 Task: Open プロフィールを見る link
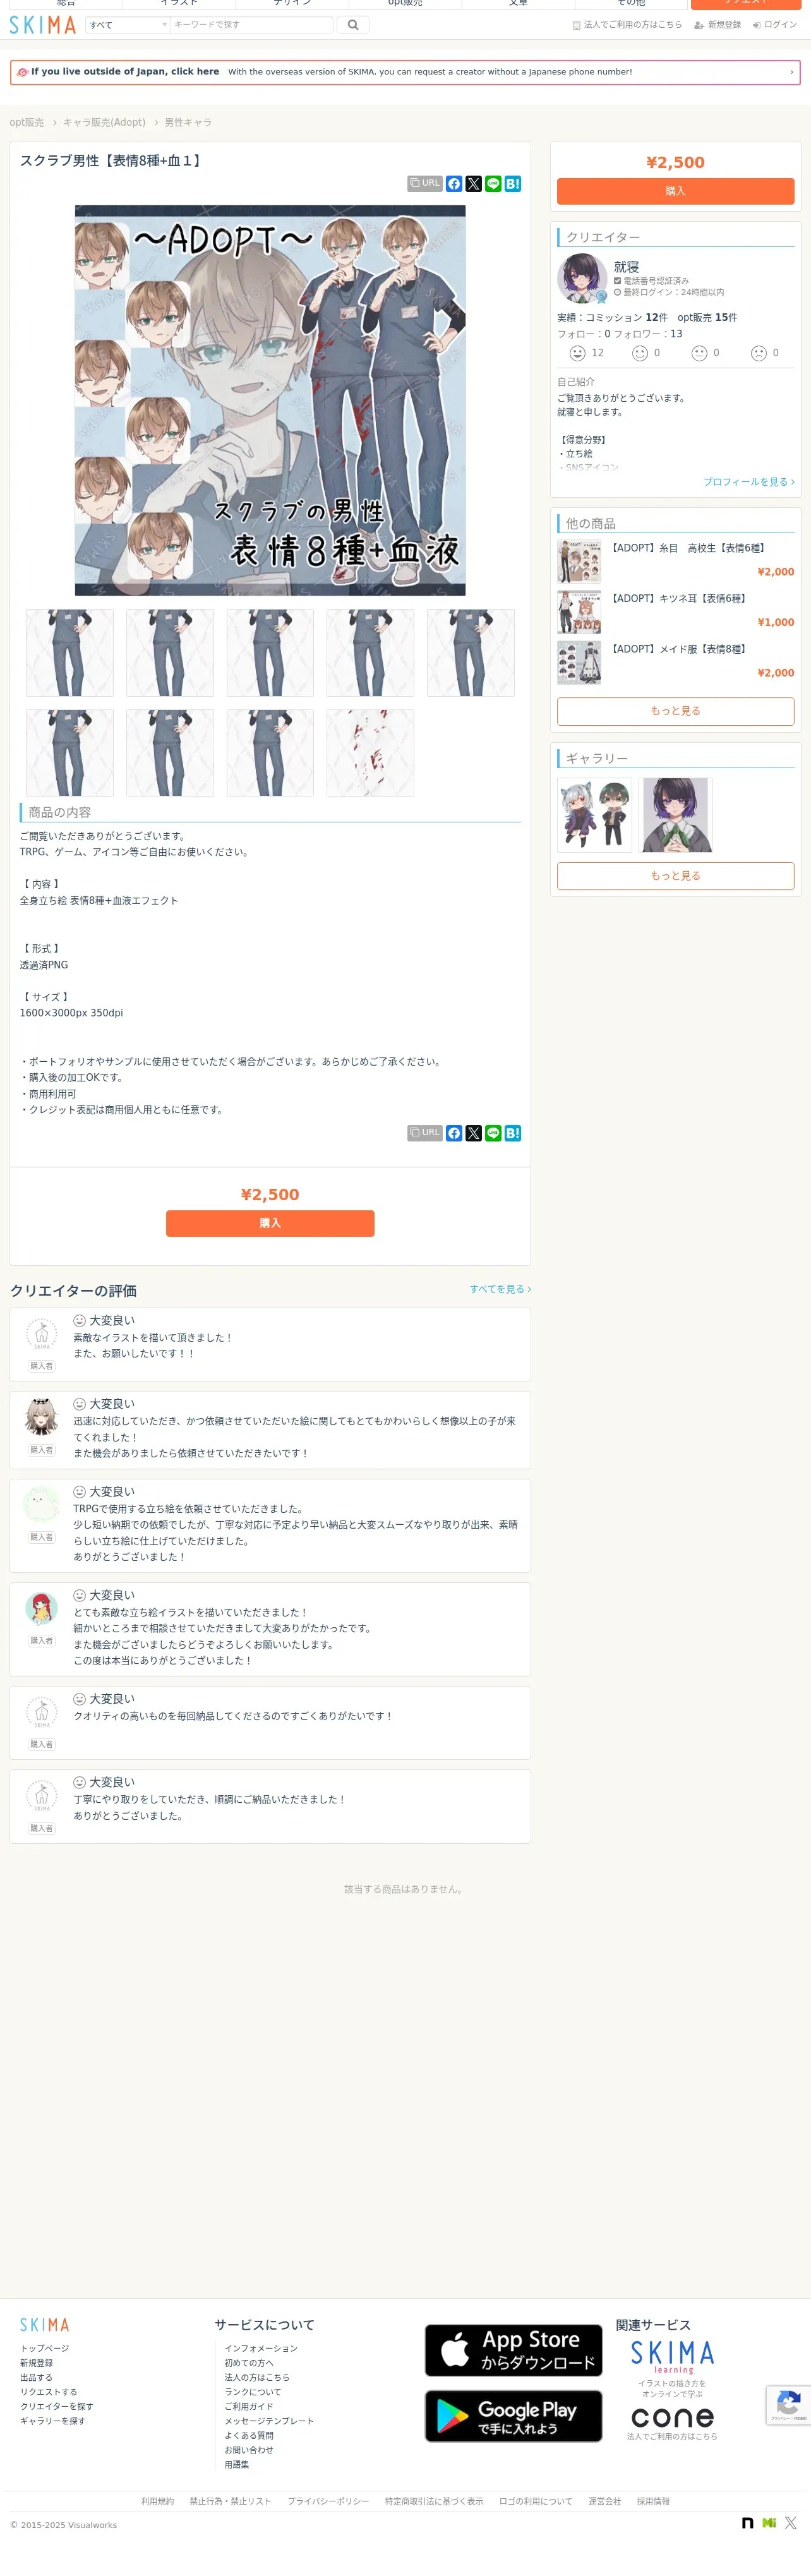tap(749, 482)
